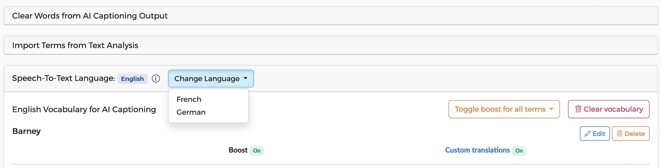Screen dimensions: 661x168
Task: Open the Custom translations link
Action: [x=477, y=150]
